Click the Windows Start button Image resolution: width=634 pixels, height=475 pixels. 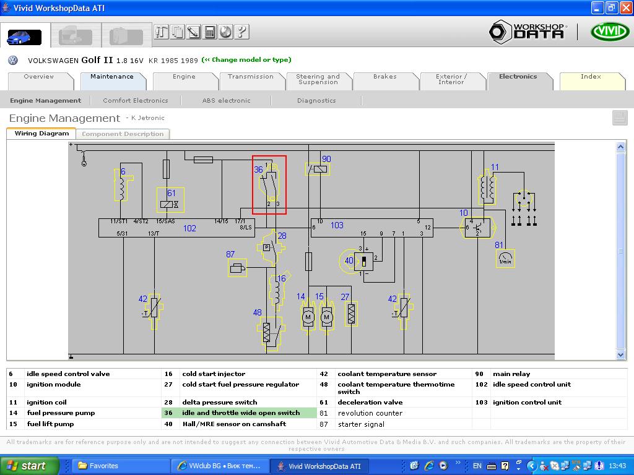[28, 466]
